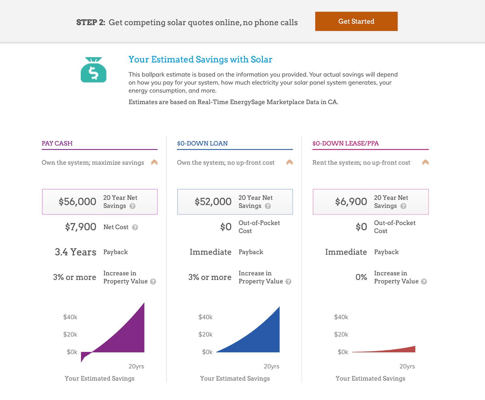This screenshot has width=485, height=400.
Task: Click the Get Started button
Action: pos(356,22)
